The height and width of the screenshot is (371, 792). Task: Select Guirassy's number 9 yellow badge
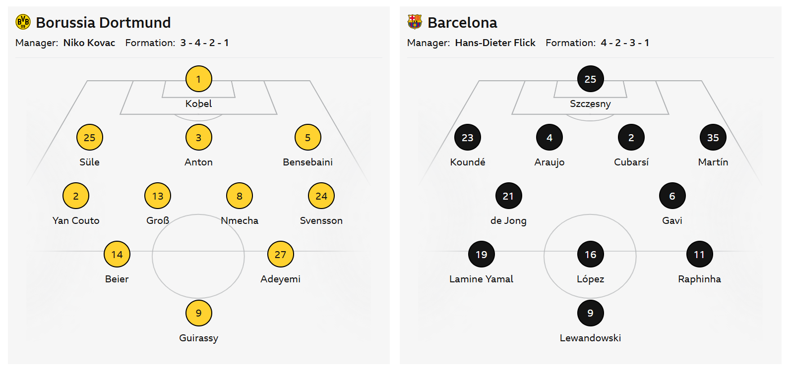click(198, 313)
